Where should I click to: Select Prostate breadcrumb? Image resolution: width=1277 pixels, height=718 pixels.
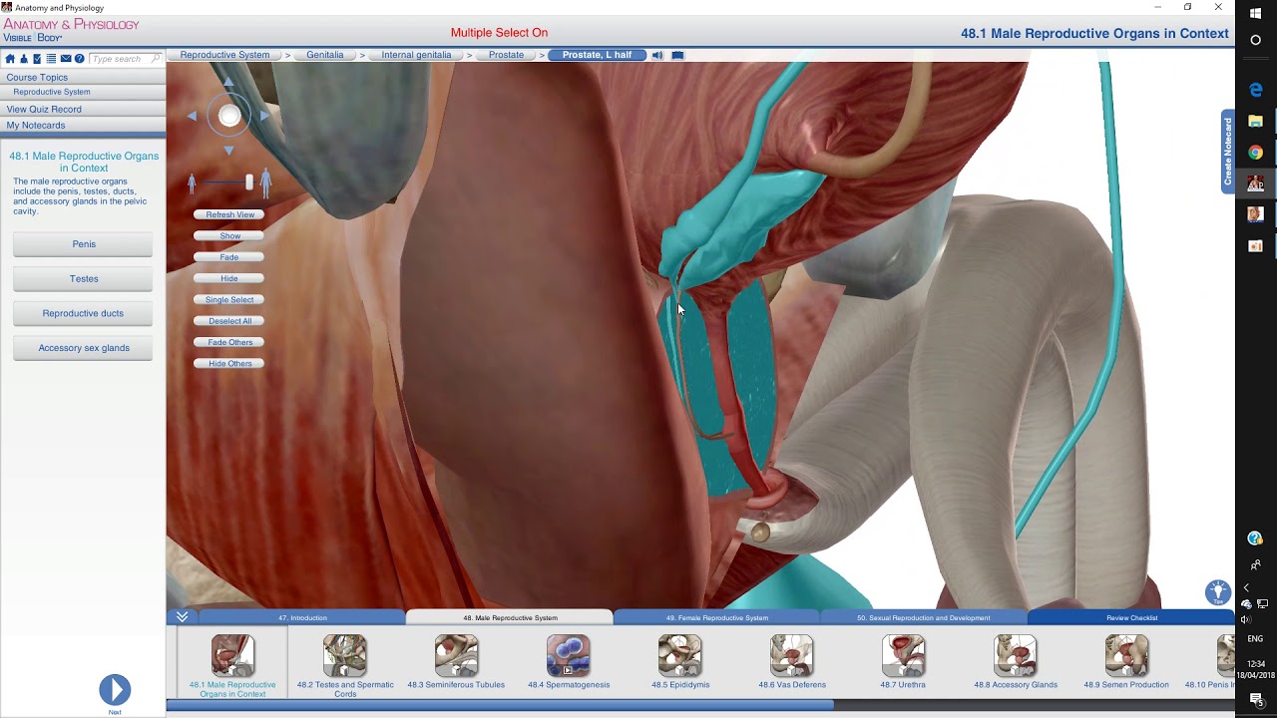506,55
